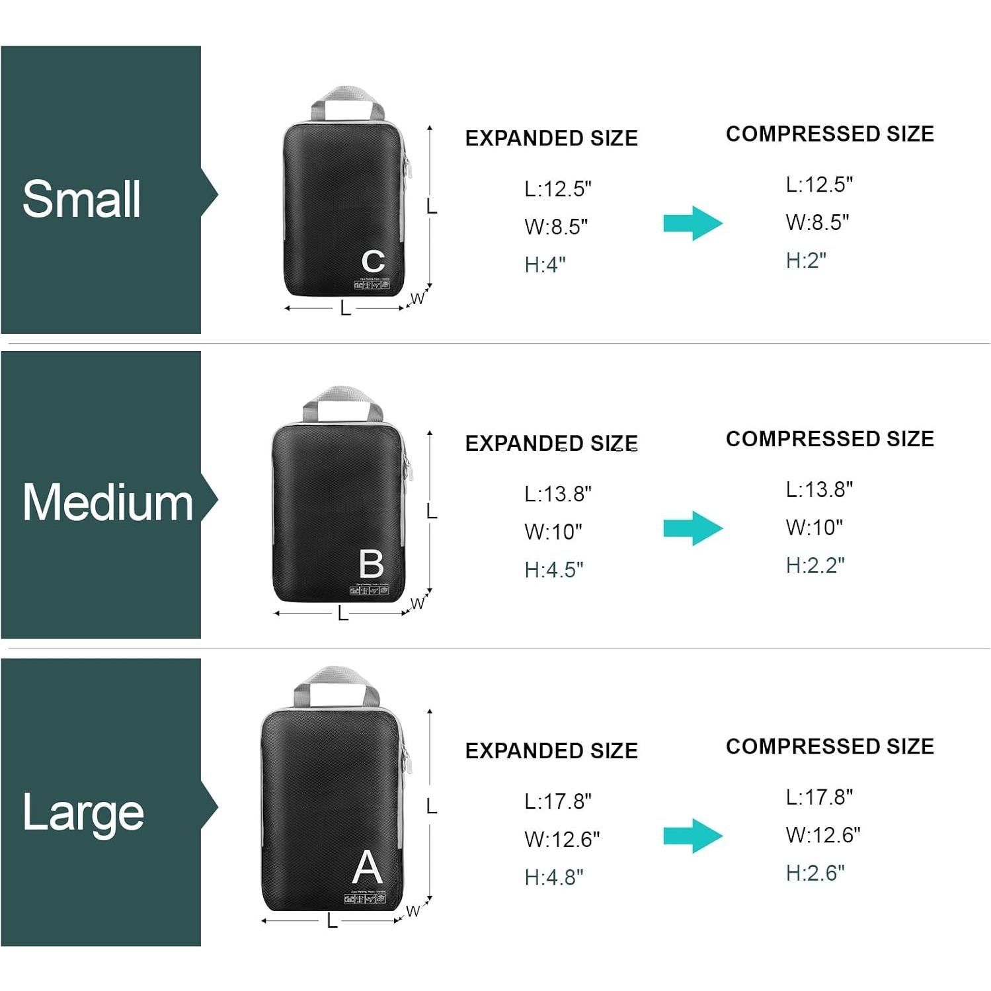Click the letter B on the medium bag
Viewport: 991px width, 991px height.
(371, 564)
